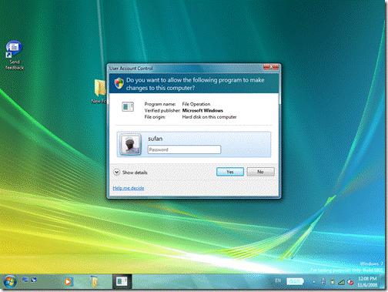
Task: Close the User Account Control dialog
Action: point(271,67)
